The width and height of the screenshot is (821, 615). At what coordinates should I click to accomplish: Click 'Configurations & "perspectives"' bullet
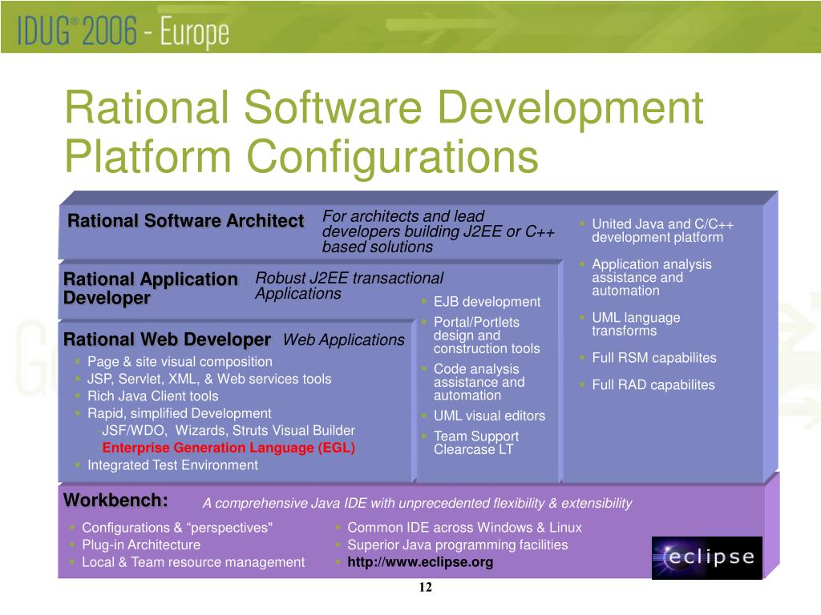click(177, 528)
